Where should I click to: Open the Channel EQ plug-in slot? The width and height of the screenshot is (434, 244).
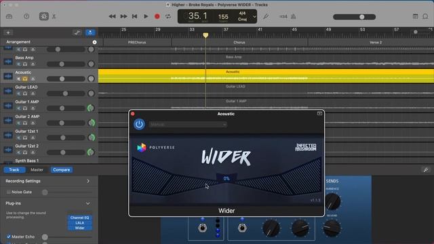coord(80,218)
